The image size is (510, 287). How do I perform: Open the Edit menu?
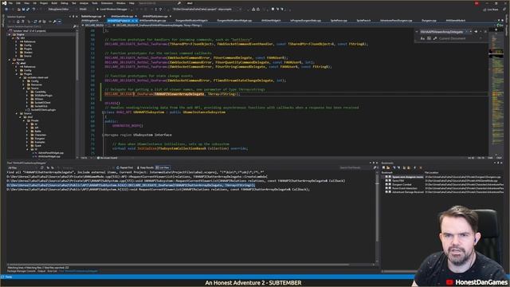click(18, 3)
